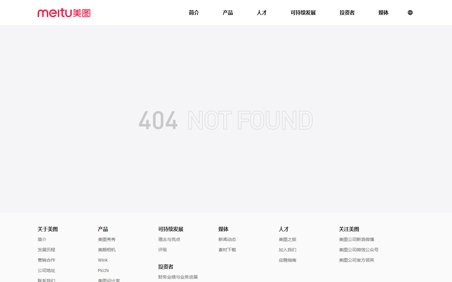Visit the 美图秀秀 product link
This screenshot has height=282, width=452.
pyautogui.click(x=107, y=239)
